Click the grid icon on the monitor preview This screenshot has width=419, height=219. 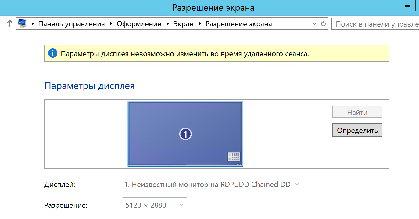pos(234,156)
